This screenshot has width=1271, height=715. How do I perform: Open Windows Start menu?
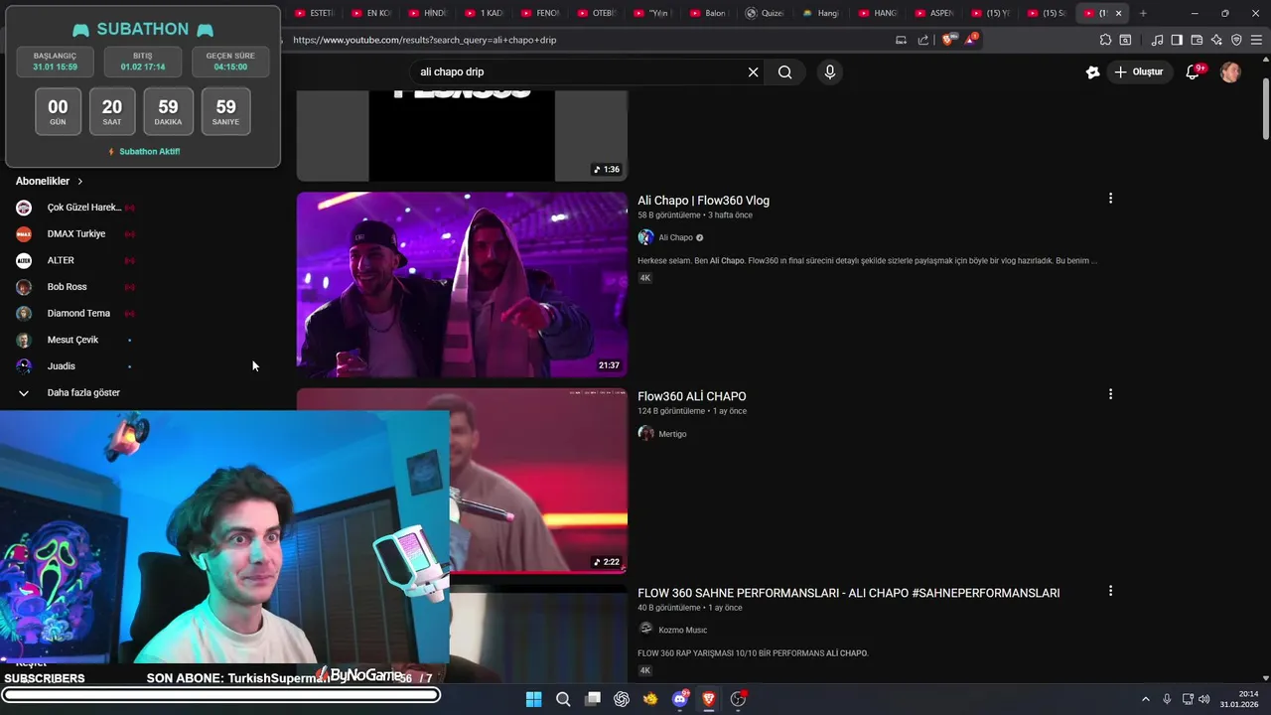click(x=533, y=699)
